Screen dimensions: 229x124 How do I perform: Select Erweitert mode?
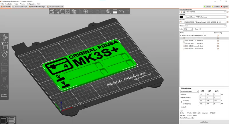(216, 7)
